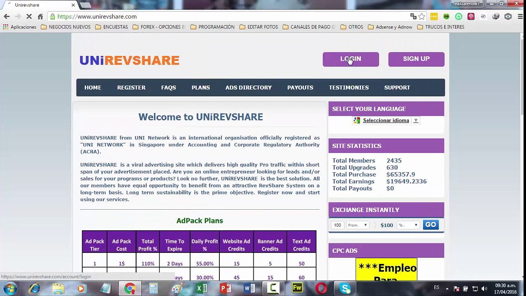The width and height of the screenshot is (526, 296).
Task: Open the gray globe extension icon
Action: [x=496, y=16]
